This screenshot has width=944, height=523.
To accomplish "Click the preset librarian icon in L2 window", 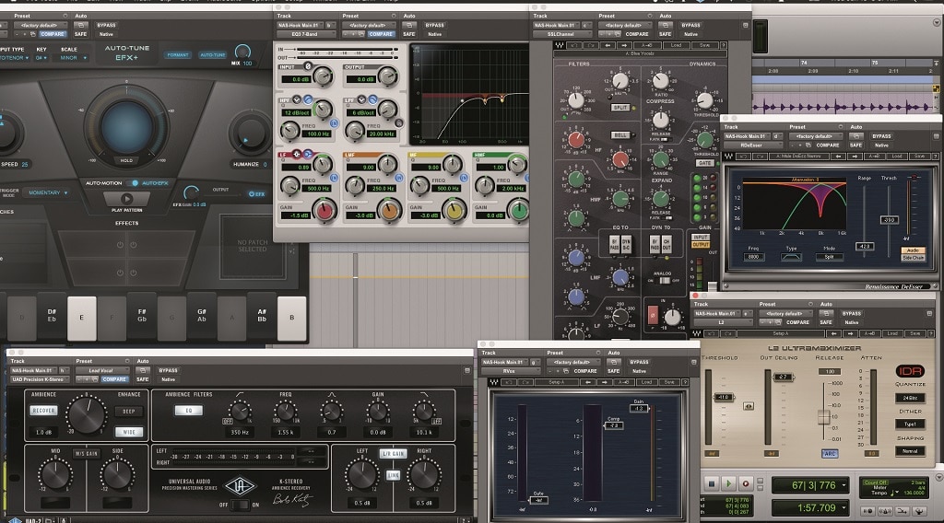I will click(777, 322).
